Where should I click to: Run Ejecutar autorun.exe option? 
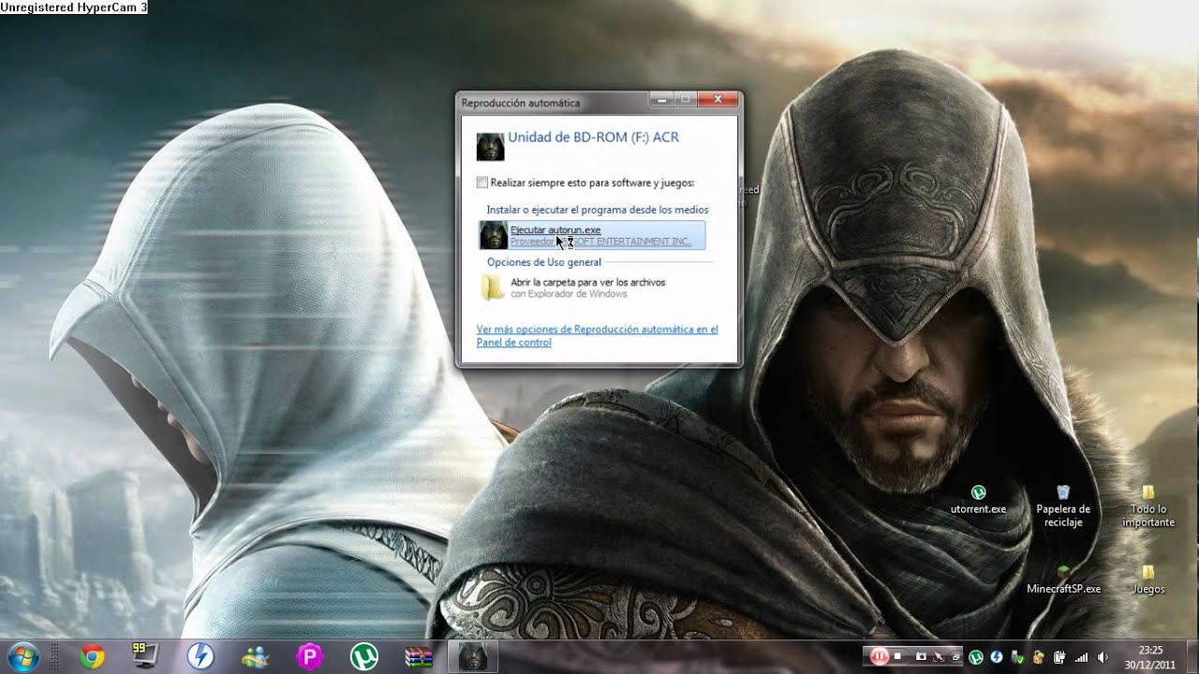pos(592,235)
